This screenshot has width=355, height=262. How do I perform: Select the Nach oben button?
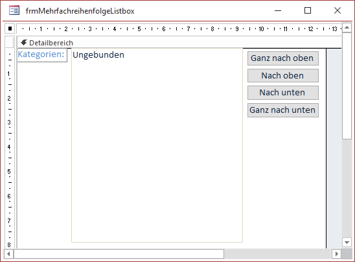pos(283,75)
